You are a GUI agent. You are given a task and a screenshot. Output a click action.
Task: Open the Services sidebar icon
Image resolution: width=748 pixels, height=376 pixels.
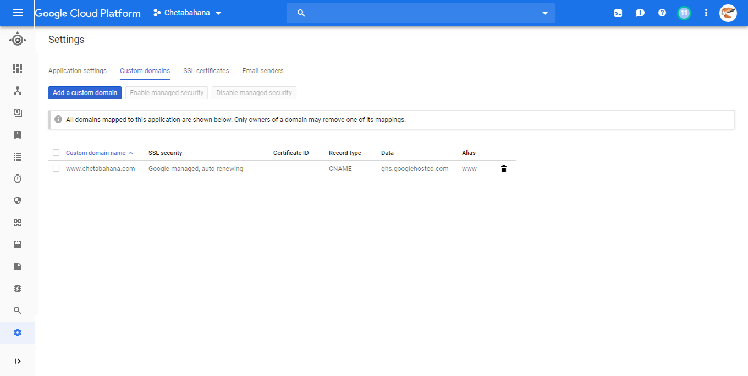tap(18, 91)
